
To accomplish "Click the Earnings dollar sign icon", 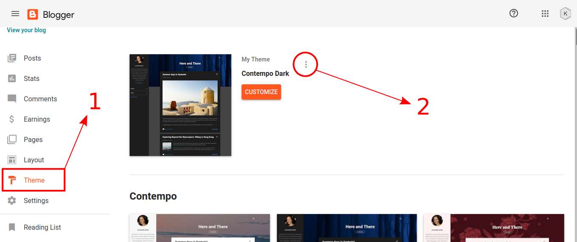I will [12, 119].
